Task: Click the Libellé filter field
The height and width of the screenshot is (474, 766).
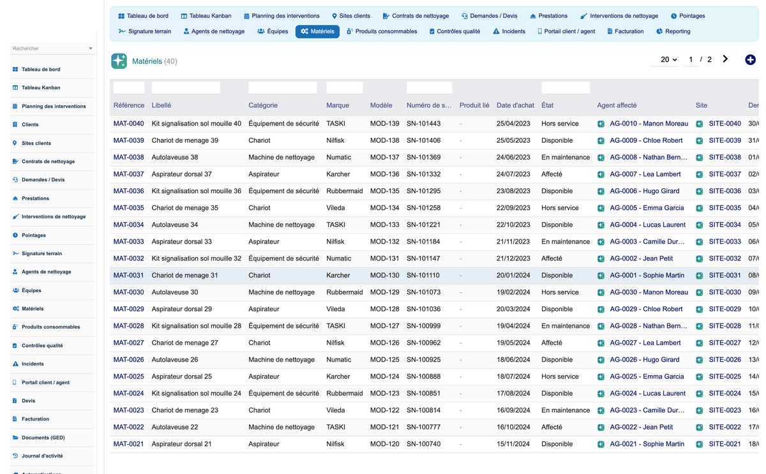Action: [x=186, y=87]
